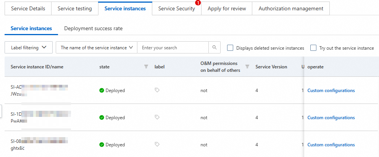This screenshot has width=379, height=157.
Task: Enable Displays deleted service instances checkbox
Action: pyautogui.click(x=230, y=48)
